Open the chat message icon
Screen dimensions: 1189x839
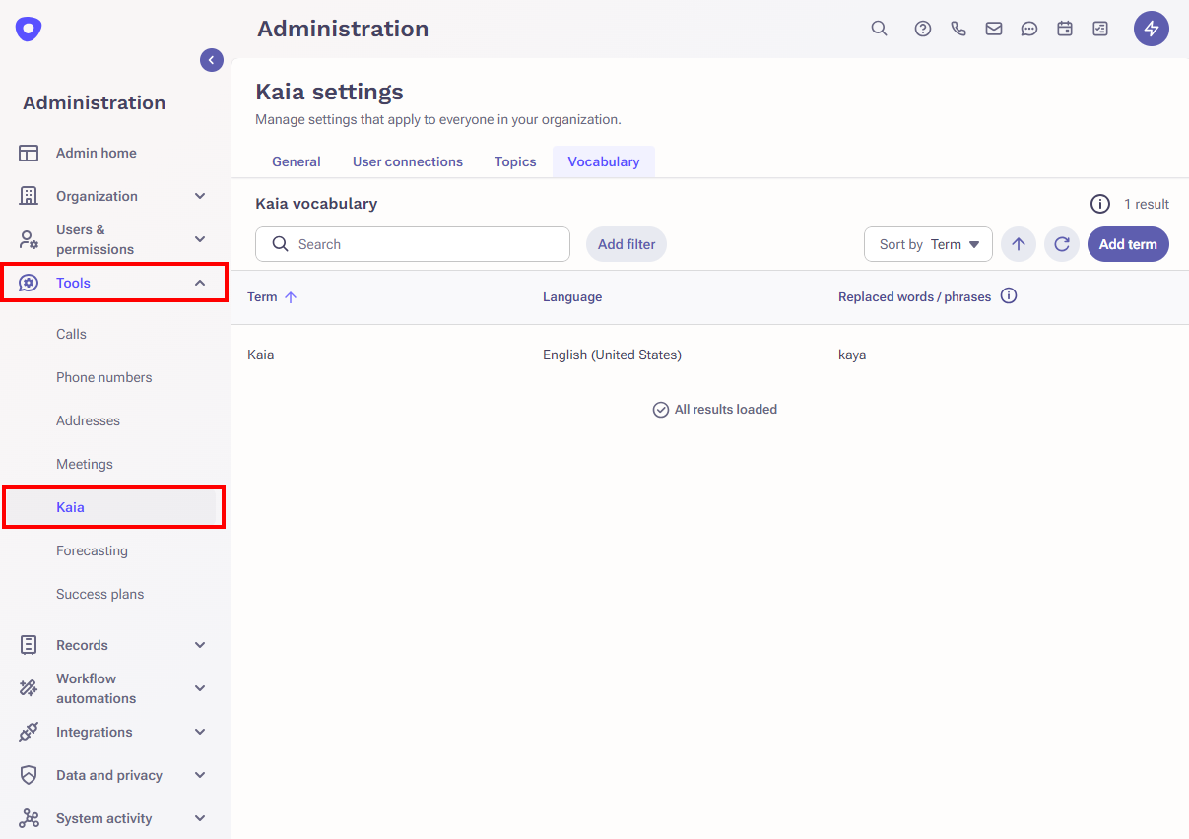[1028, 29]
